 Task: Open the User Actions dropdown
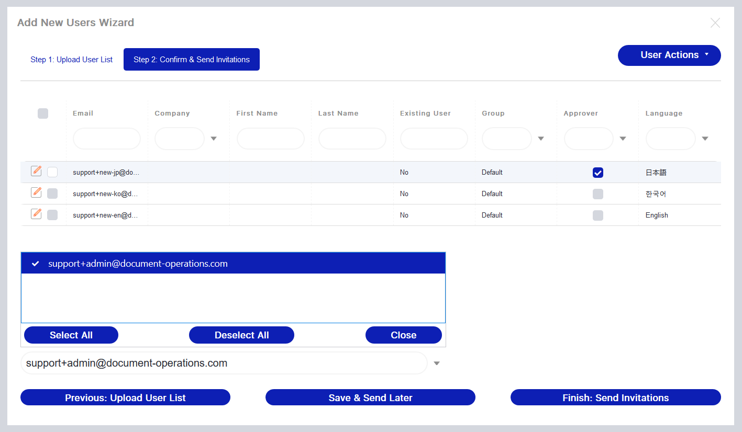(x=669, y=55)
